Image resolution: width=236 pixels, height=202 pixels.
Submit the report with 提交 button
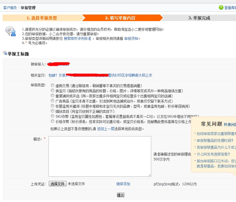tap(120, 195)
